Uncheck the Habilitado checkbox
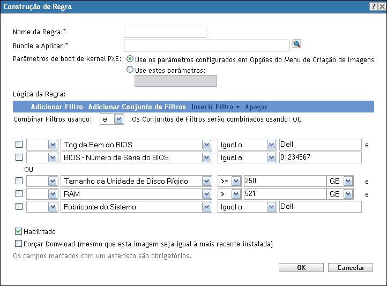 (x=19, y=232)
